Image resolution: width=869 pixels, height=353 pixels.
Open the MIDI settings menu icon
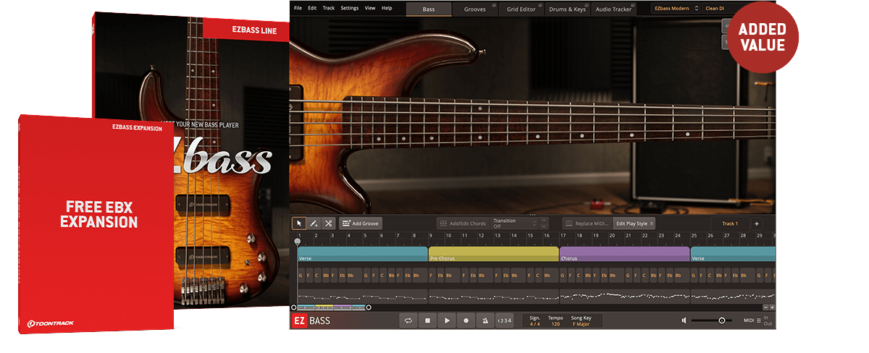758,320
